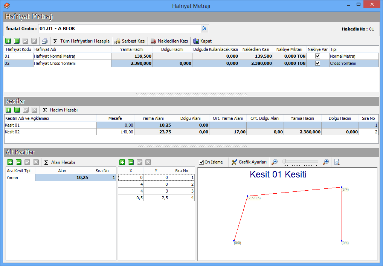Delete the selected coordinate point row

pos(131,162)
